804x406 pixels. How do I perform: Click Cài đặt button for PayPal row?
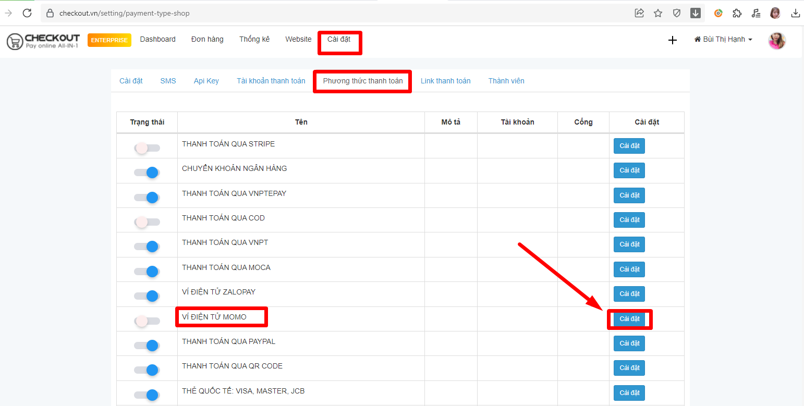click(x=629, y=343)
